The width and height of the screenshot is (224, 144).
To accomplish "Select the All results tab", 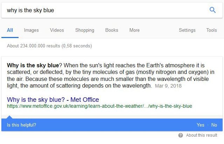I will 10,30.
